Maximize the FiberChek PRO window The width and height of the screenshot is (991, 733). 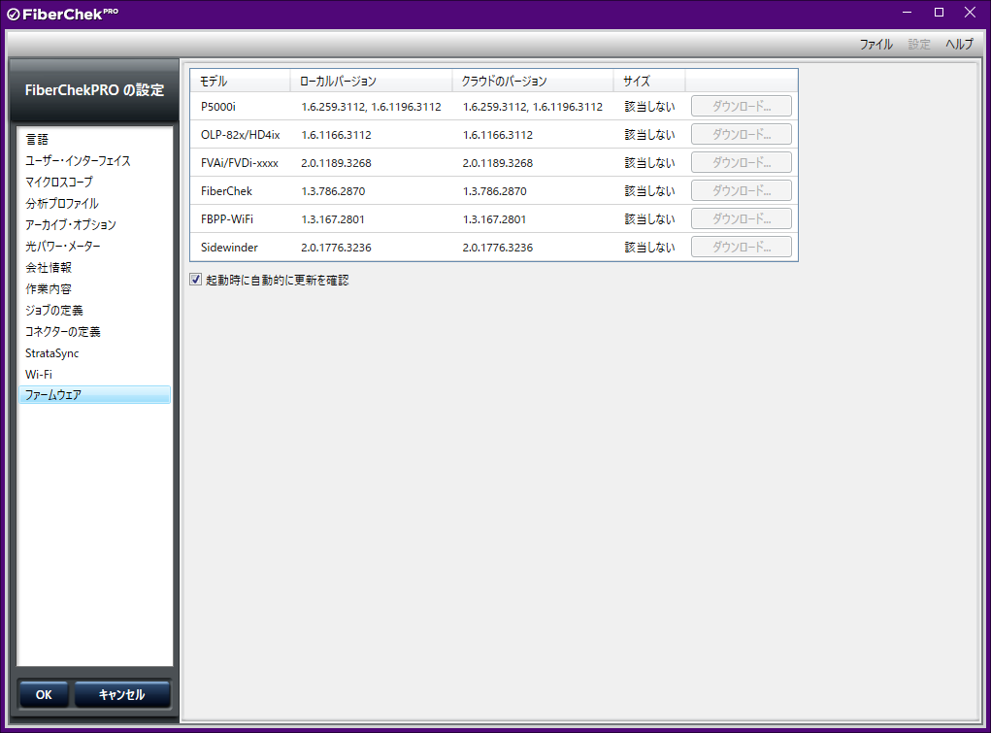940,13
